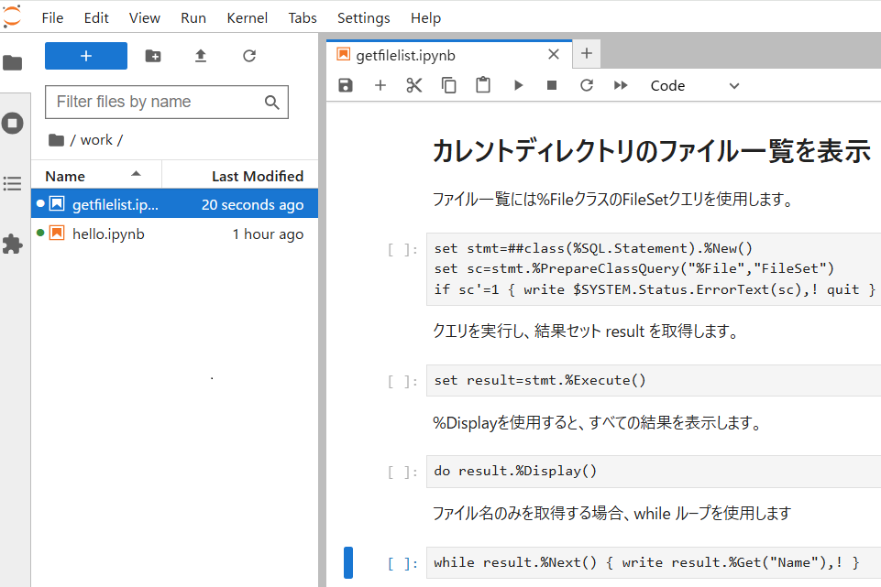Image resolution: width=881 pixels, height=587 pixels.
Task: Click the blue new launcher button
Action: [86, 56]
